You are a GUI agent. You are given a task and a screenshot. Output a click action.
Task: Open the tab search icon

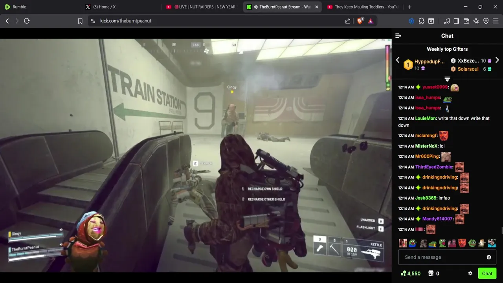click(431, 21)
